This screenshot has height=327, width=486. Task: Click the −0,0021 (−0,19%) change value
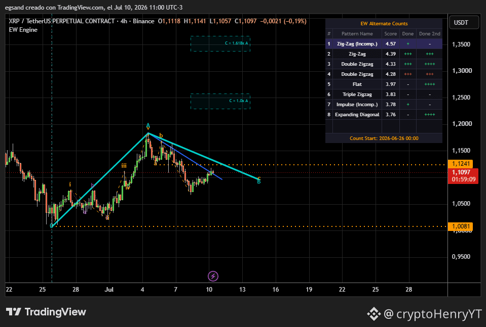tap(283, 21)
